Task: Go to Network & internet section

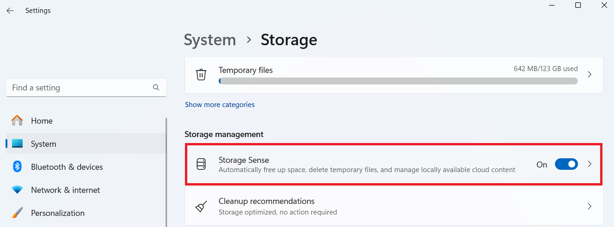Action: [x=66, y=190]
